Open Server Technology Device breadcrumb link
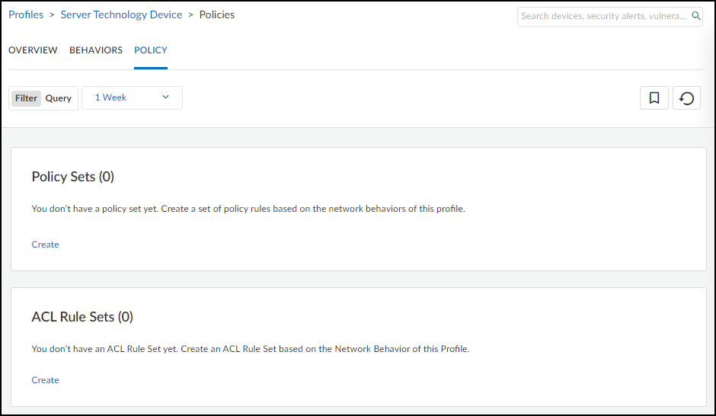This screenshot has width=716, height=416. pyautogui.click(x=121, y=15)
